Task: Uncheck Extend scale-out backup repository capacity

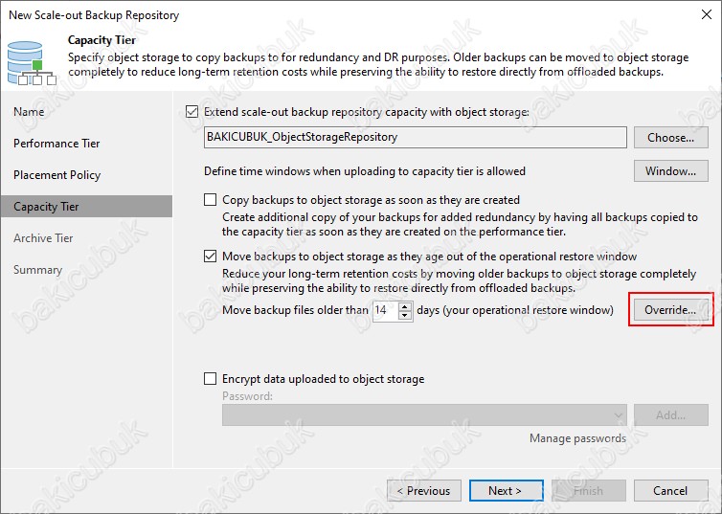Action: tap(192, 112)
